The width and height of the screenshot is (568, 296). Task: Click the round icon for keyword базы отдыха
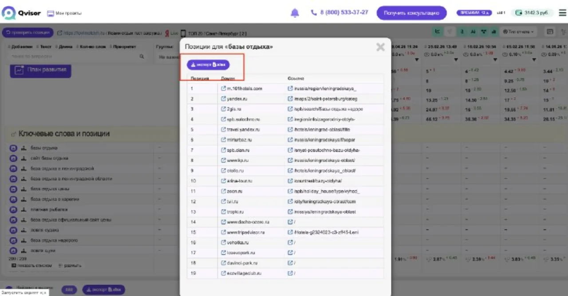(13, 148)
